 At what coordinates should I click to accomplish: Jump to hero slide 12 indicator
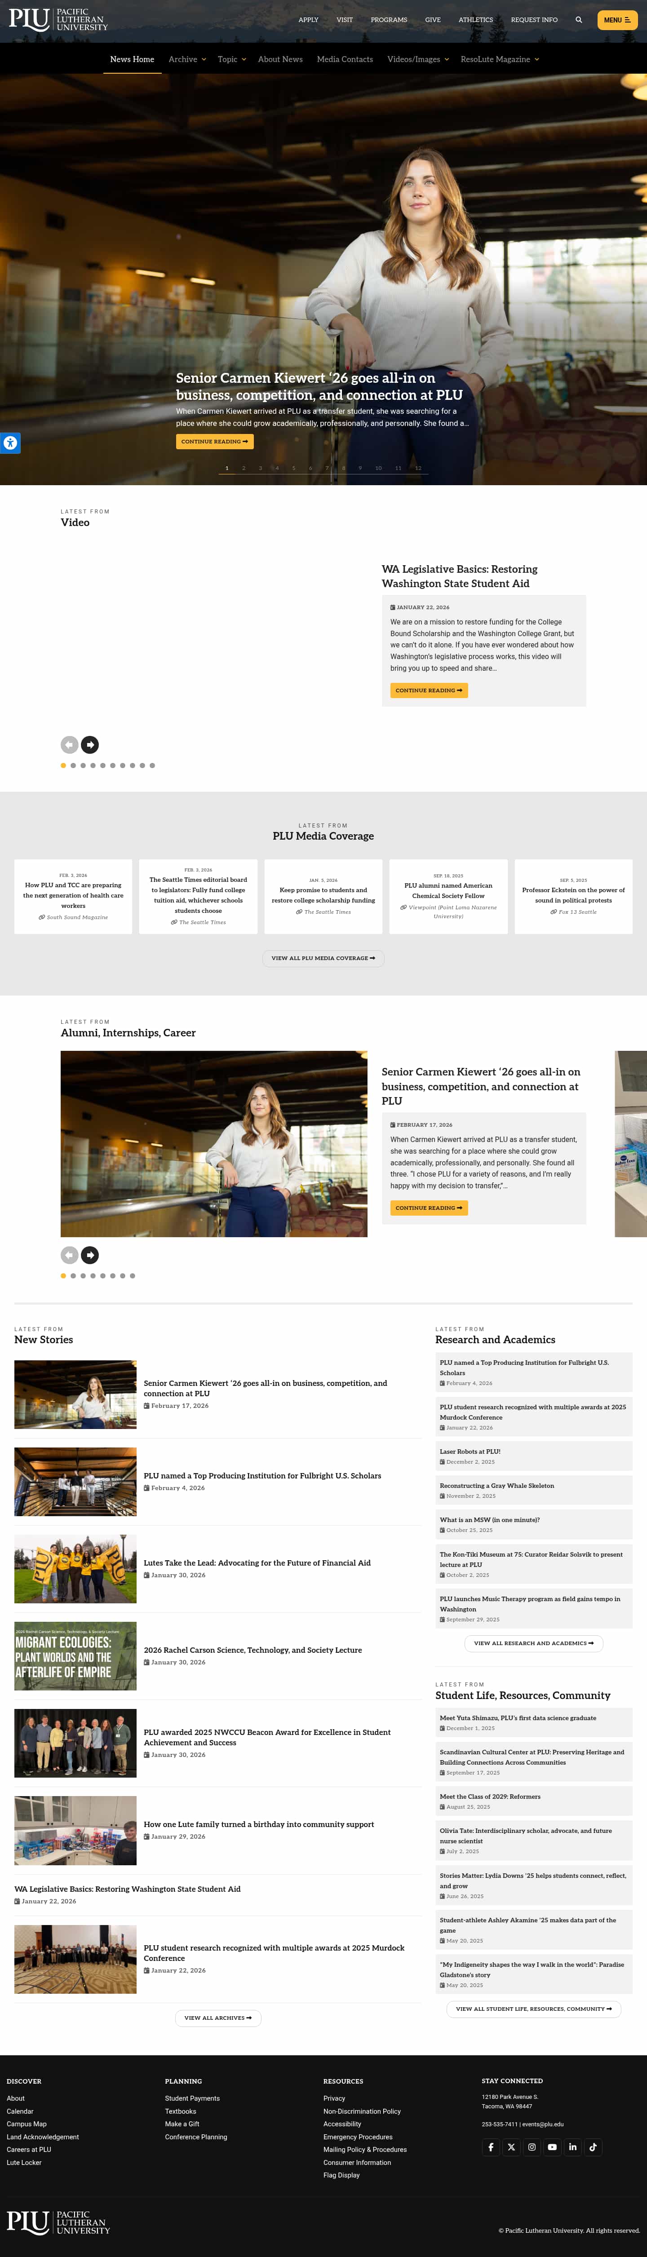(418, 468)
